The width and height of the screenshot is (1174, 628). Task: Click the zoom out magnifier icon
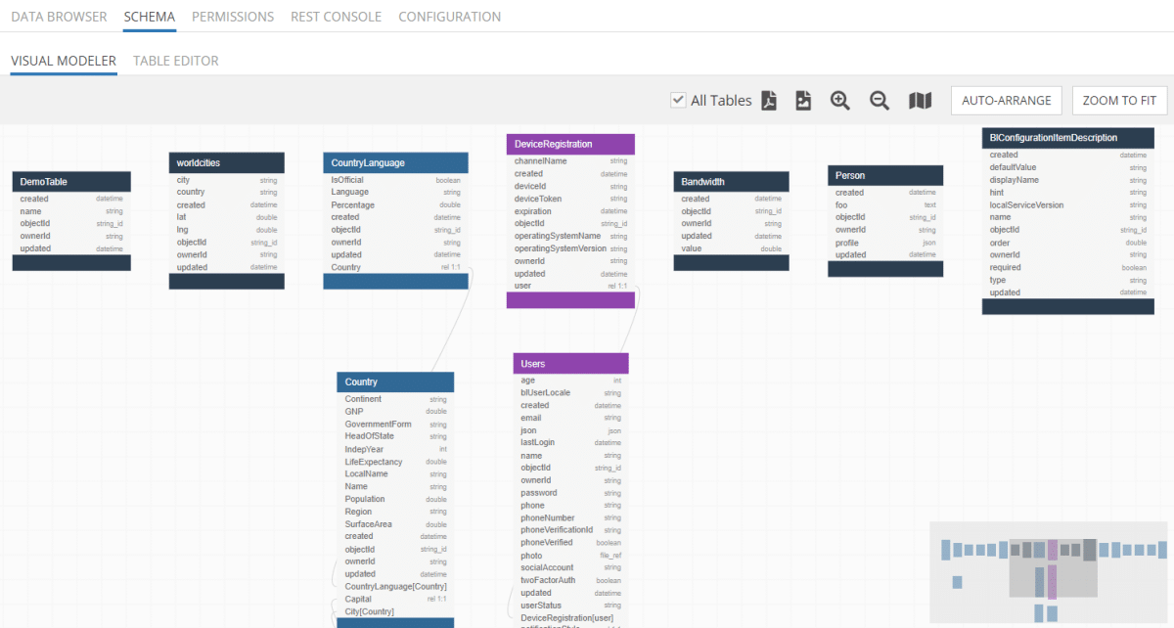coord(880,100)
